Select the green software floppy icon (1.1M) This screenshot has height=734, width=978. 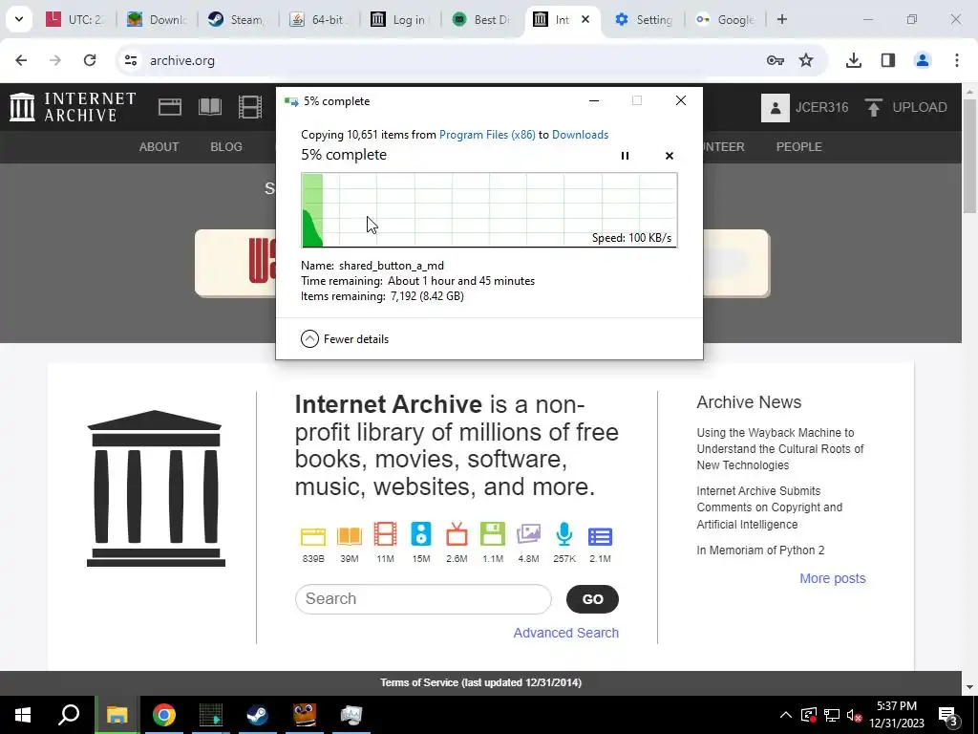493,535
